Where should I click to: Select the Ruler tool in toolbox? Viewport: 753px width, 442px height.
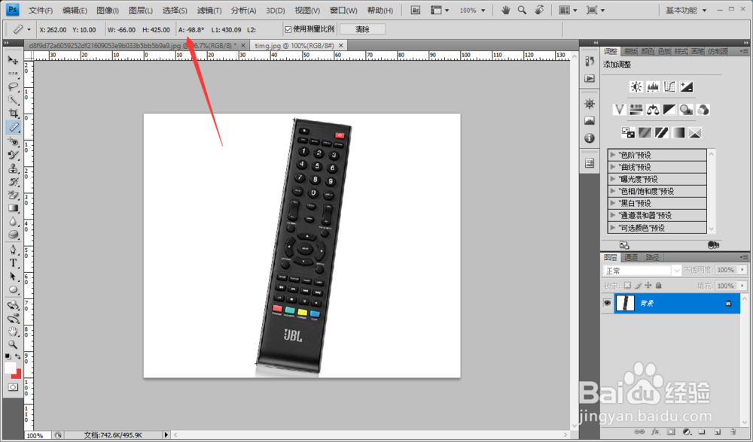click(x=13, y=127)
